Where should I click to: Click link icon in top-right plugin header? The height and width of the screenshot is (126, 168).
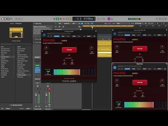pos(165,35)
